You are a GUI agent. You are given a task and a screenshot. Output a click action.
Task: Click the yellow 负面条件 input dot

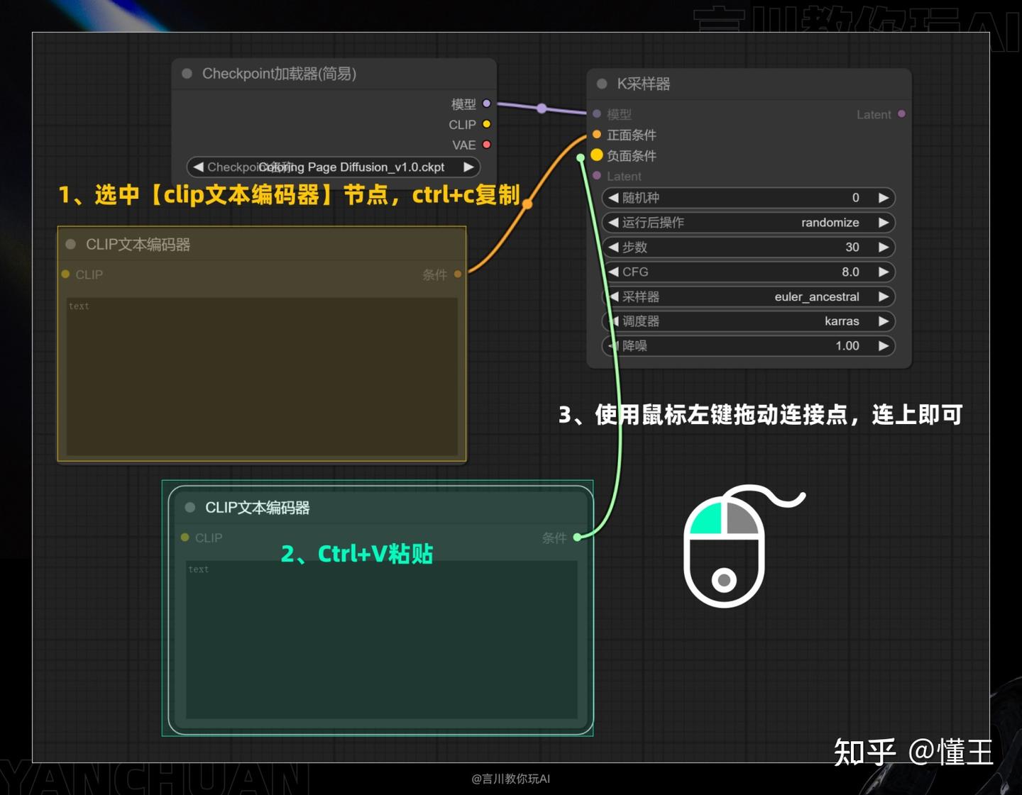(597, 155)
